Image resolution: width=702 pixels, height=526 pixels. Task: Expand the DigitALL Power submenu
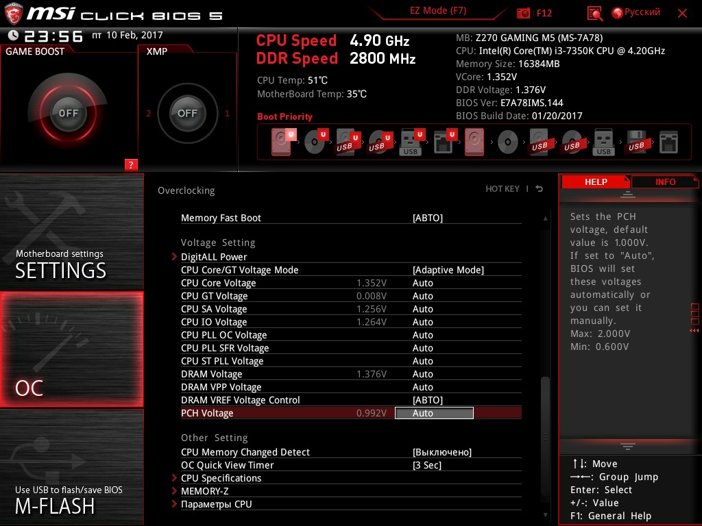point(214,257)
